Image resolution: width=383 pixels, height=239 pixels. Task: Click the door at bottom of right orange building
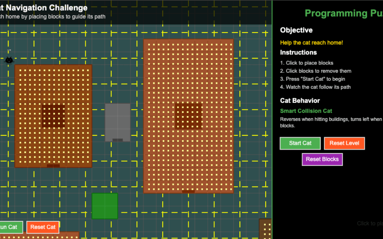188,191
